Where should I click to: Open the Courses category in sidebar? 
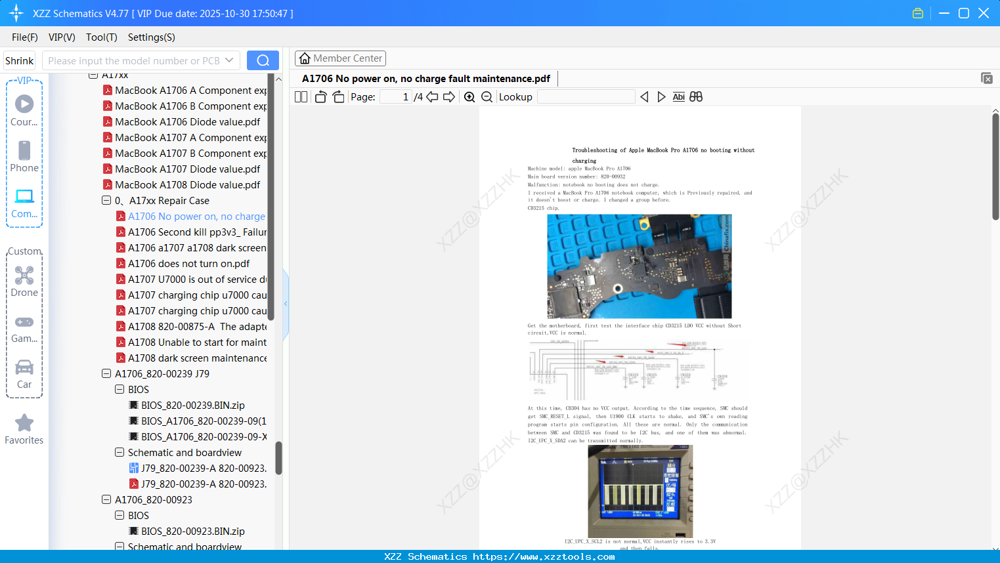pyautogui.click(x=24, y=111)
